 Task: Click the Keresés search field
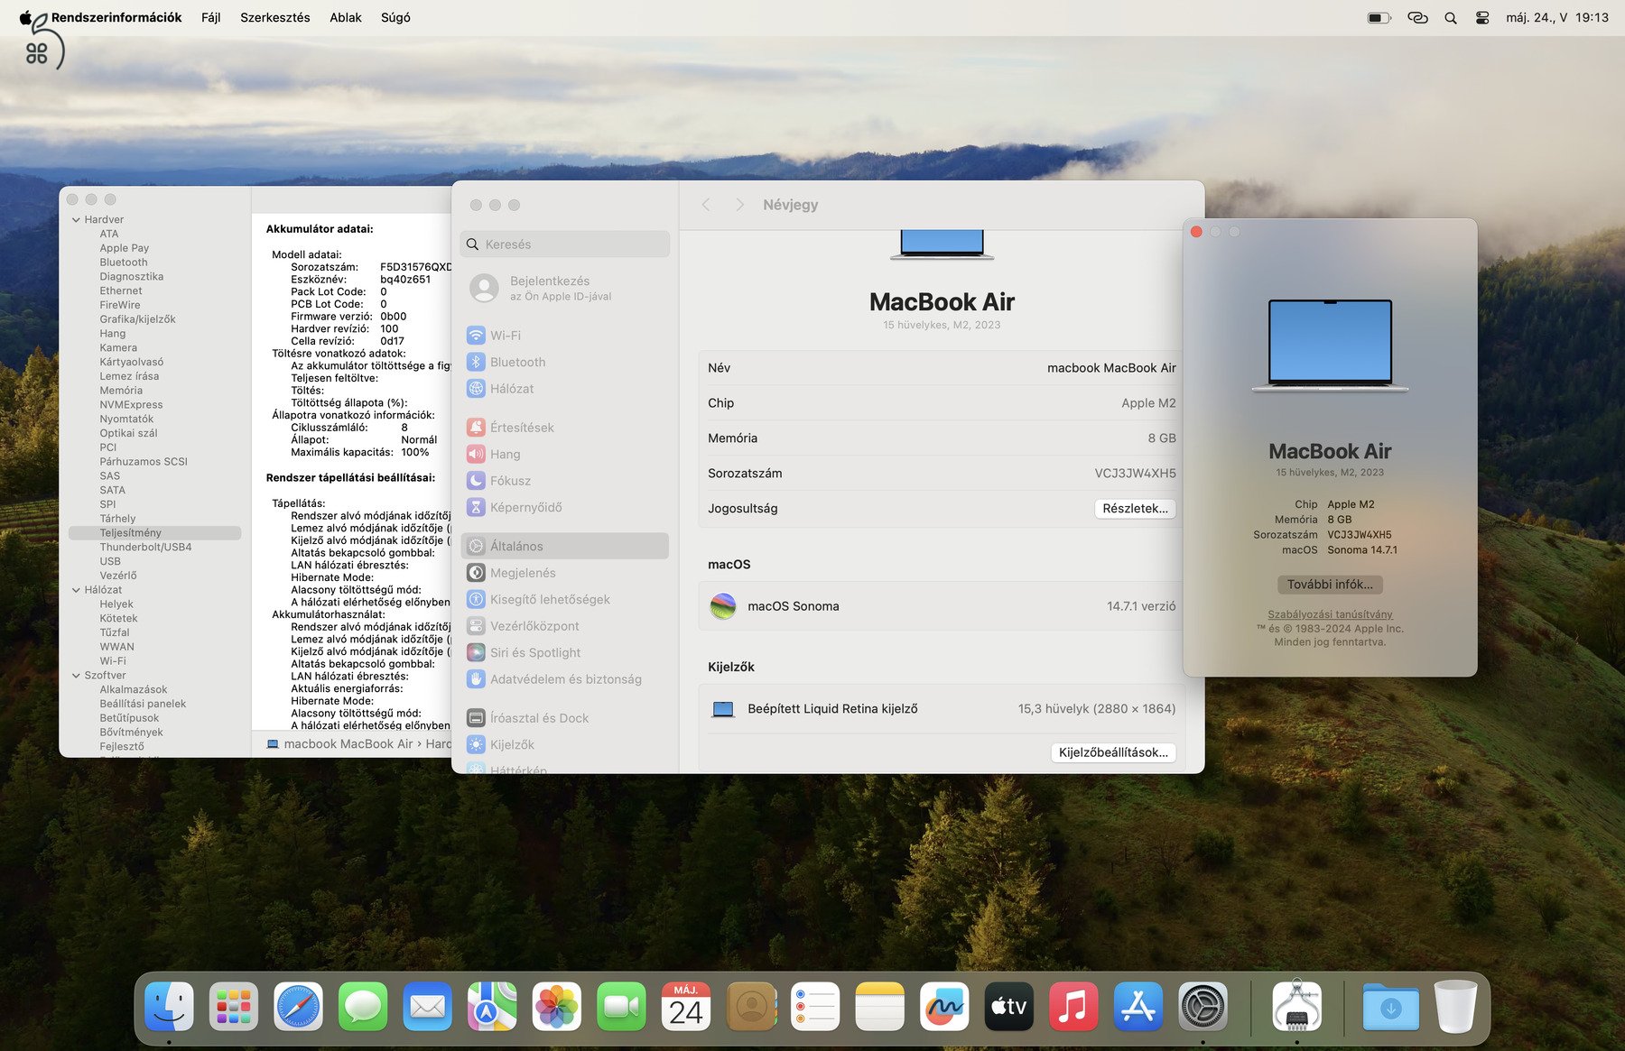[565, 244]
